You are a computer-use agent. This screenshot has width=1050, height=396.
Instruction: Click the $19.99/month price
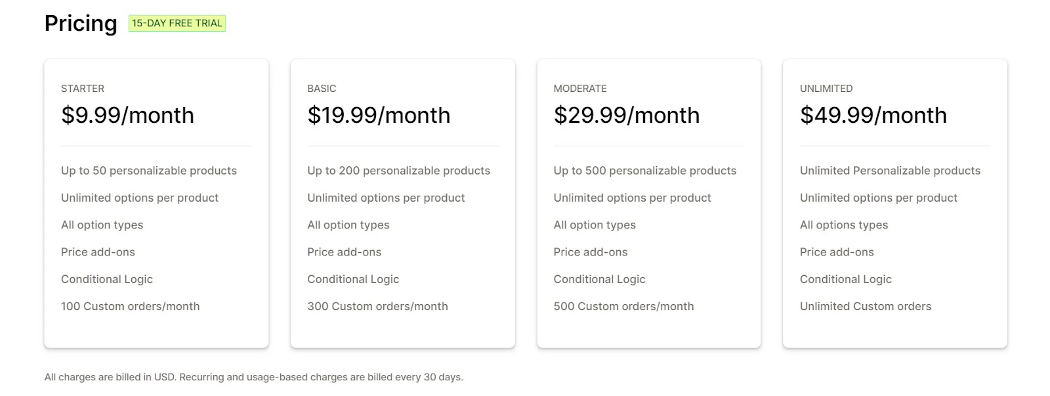[379, 116]
